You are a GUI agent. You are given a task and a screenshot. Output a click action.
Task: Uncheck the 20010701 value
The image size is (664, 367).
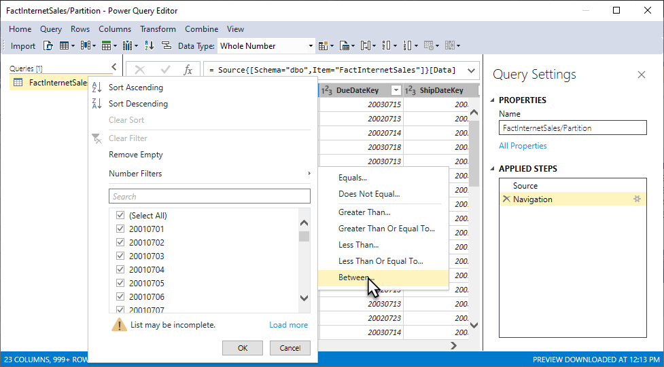[120, 229]
